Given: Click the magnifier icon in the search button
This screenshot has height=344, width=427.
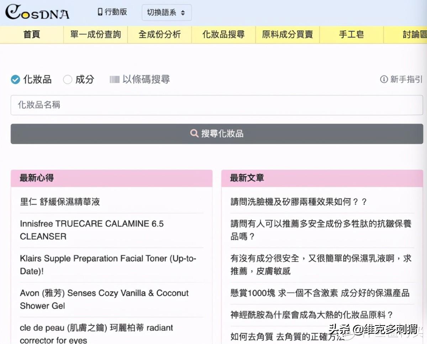Looking at the screenshot, I should tap(194, 134).
